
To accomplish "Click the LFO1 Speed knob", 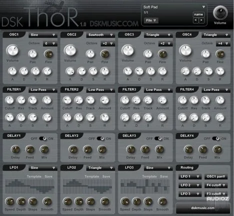I will point(9,201).
